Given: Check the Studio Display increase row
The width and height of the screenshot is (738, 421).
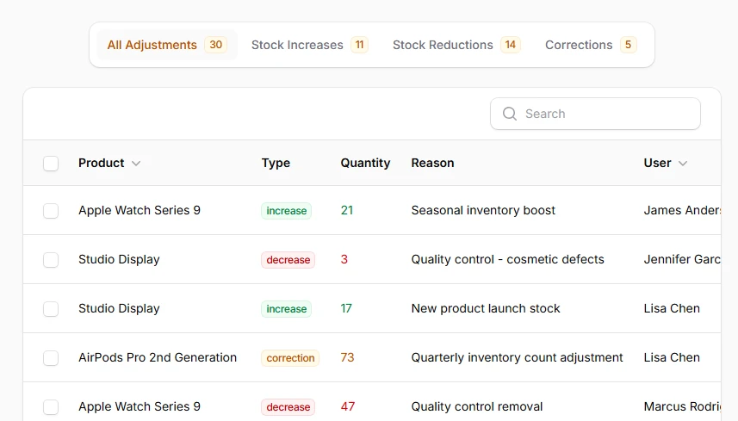Looking at the screenshot, I should [x=51, y=309].
